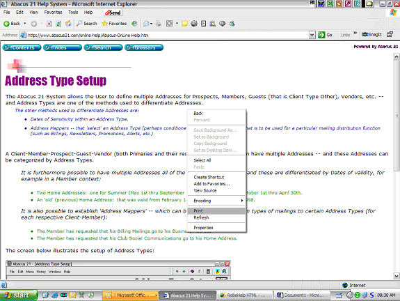Click the Address Type Setup heading
This screenshot has height=301, width=400.
click(56, 81)
